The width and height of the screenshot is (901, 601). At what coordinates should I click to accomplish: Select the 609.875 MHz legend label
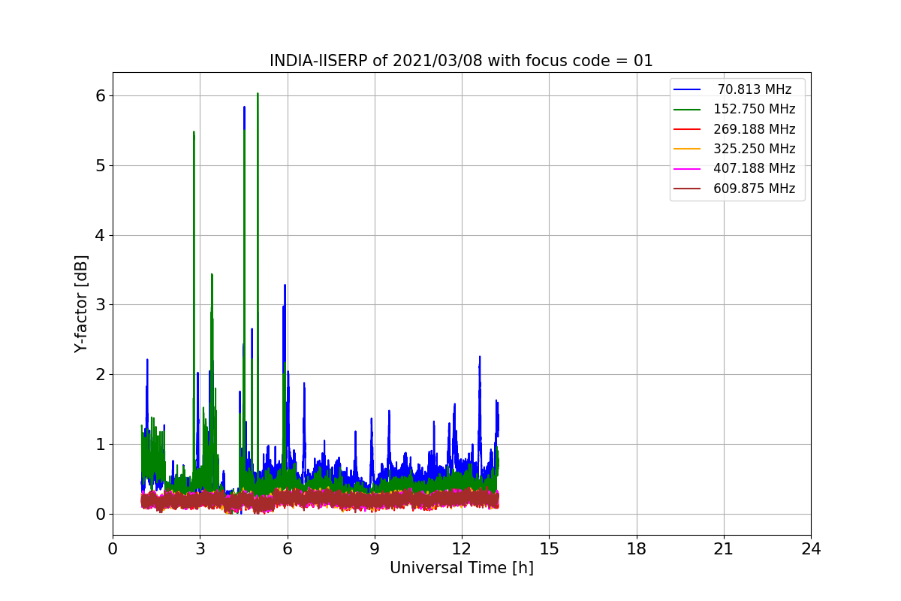[755, 189]
